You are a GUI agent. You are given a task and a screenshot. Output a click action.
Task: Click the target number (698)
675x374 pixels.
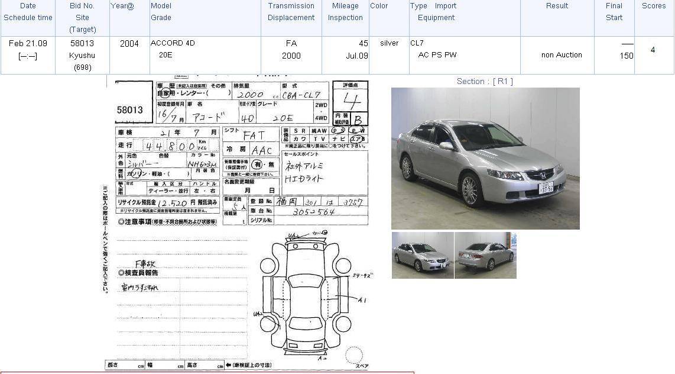(x=82, y=67)
